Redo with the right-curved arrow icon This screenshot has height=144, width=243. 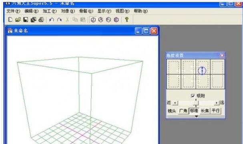click(x=60, y=20)
